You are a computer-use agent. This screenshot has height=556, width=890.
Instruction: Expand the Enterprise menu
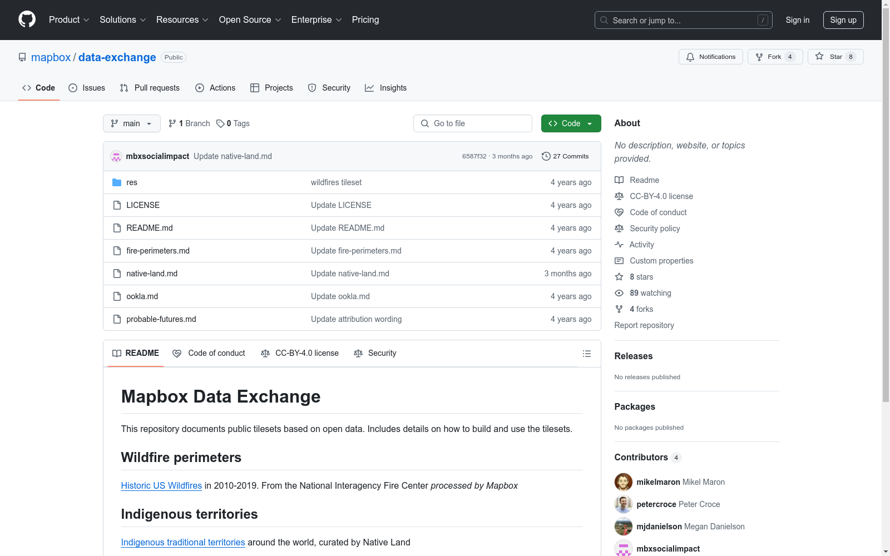pos(317,20)
